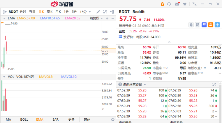This screenshot has height=123, width=222.
Task: Collapse right panel icon in chart toolbar
Action: click(112, 12)
